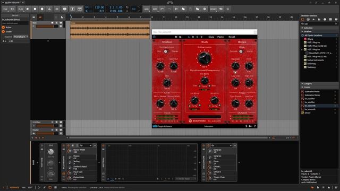The height and width of the screenshot is (191, 340).
Task: Expand the VST 3 Plug-ins tree item
Action: click(x=302, y=49)
